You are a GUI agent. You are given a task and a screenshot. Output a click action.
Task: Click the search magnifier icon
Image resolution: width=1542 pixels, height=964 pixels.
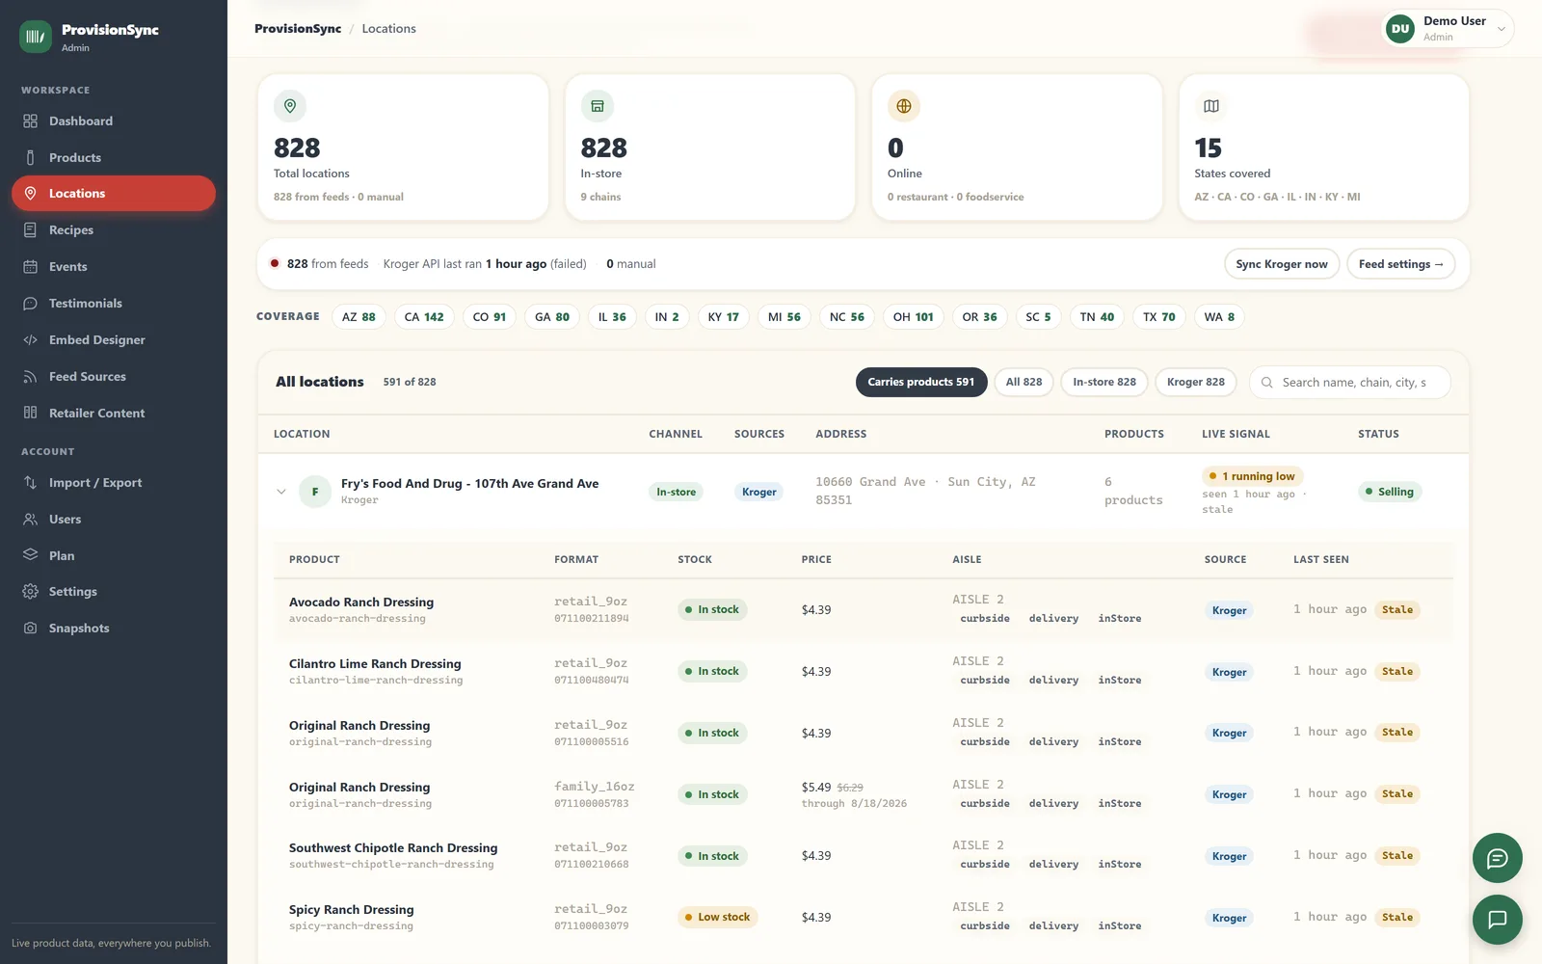(1267, 383)
